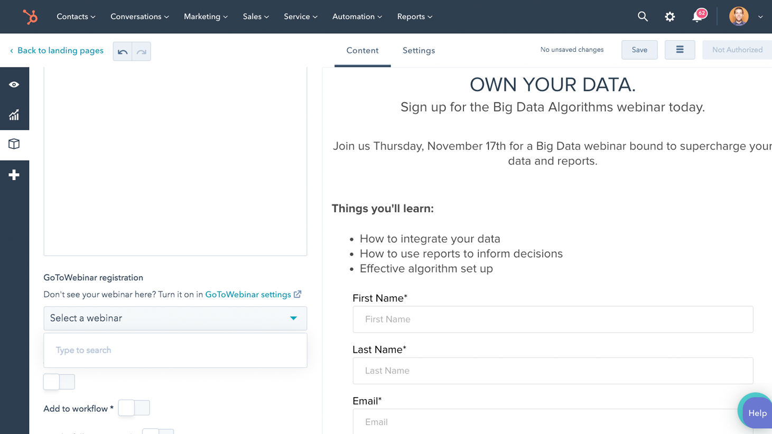Click the undo arrow button
The height and width of the screenshot is (434, 772).
123,51
